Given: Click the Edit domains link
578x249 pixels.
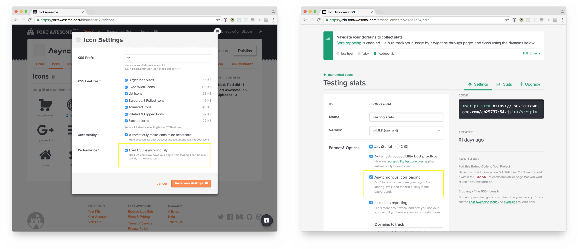Looking at the screenshot, I should (531, 53).
